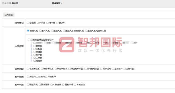Check the 生产部 department checkbox
175x93 pixels.
[x=34, y=55]
